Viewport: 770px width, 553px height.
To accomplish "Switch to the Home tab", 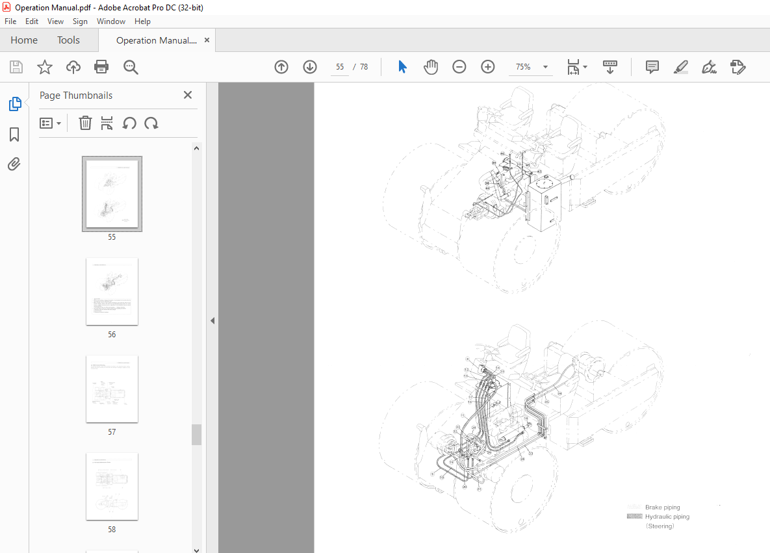I will tap(24, 40).
